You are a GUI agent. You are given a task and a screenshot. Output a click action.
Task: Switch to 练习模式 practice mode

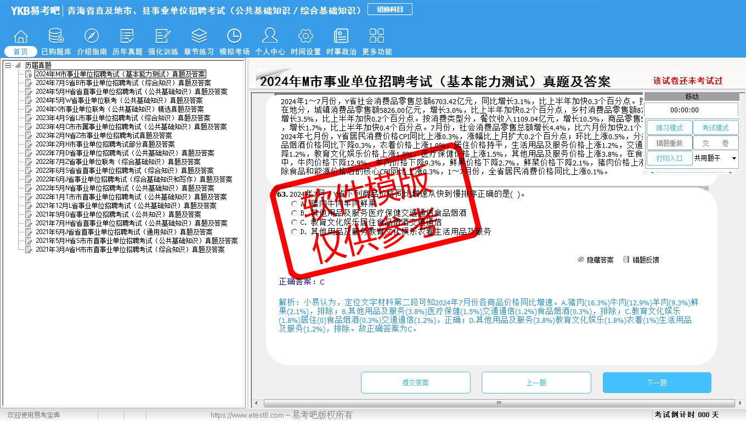(669, 128)
